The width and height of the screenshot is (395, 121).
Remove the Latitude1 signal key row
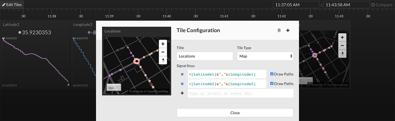(x=182, y=74)
